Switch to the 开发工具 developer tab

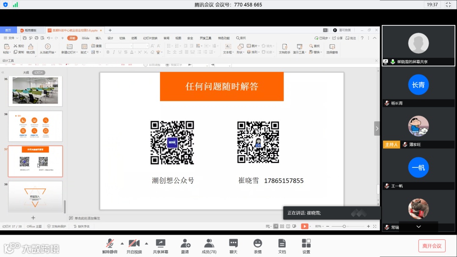(x=206, y=38)
